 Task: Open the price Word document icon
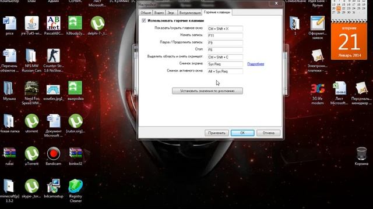(x=9, y=23)
